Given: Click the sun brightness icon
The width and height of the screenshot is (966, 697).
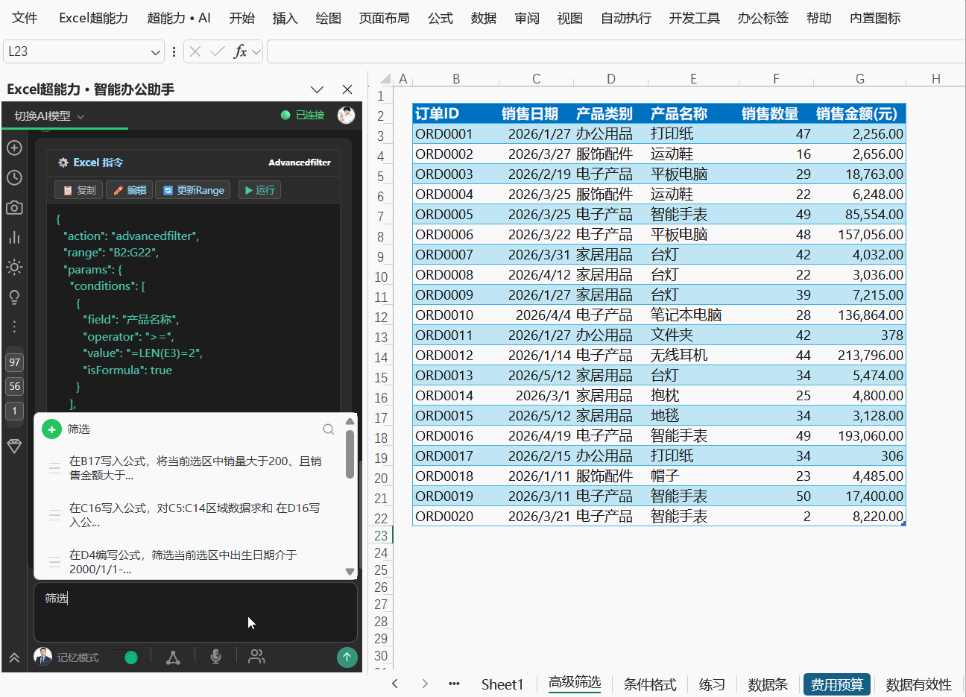Looking at the screenshot, I should tap(14, 267).
